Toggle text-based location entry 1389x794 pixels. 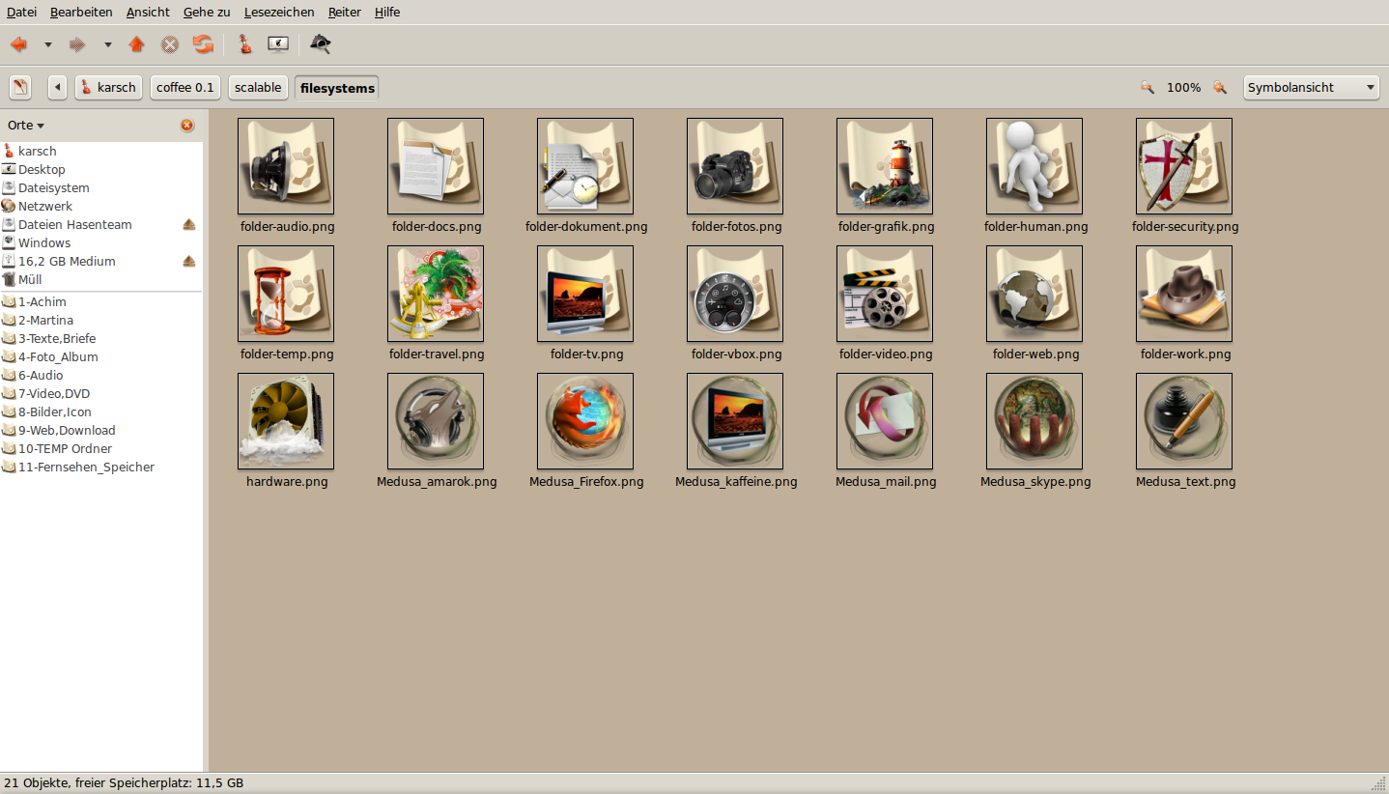pos(20,87)
